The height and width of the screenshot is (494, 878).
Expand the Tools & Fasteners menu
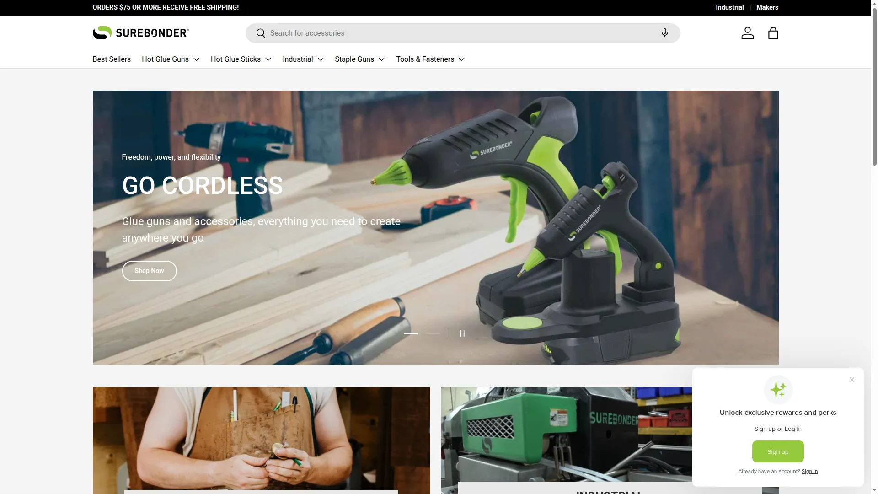(x=430, y=59)
